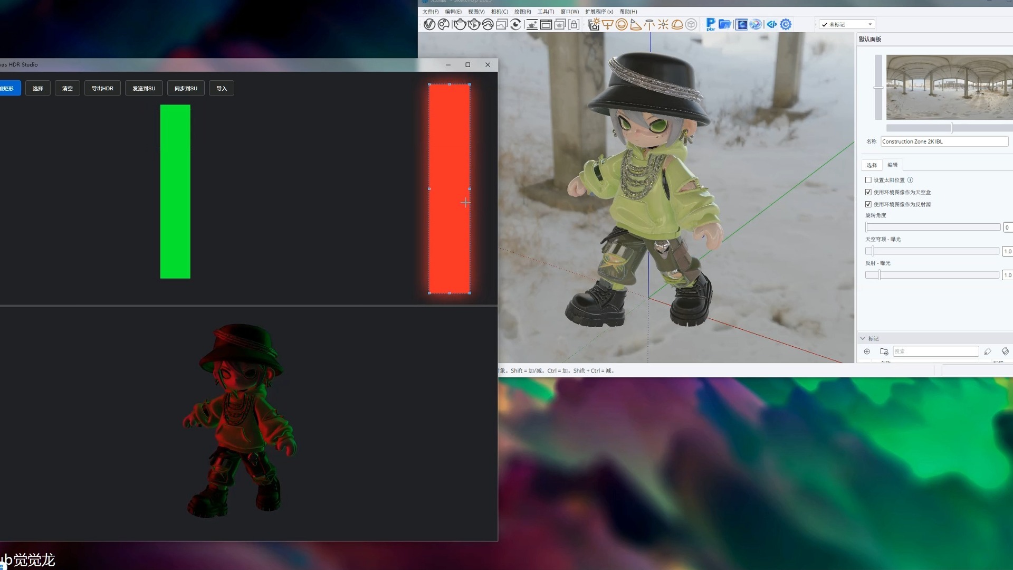
Task: Click the 反射 - 曝光 slider
Action: pos(932,275)
